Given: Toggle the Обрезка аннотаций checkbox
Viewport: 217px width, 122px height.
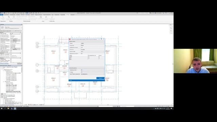Looking at the screenshot, I should click(x=11, y=62).
